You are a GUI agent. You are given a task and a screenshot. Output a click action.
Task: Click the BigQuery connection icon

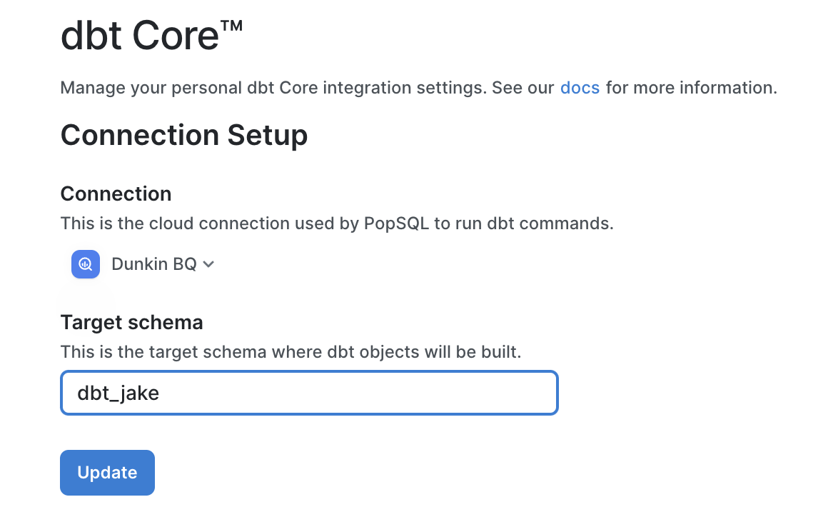coord(85,264)
